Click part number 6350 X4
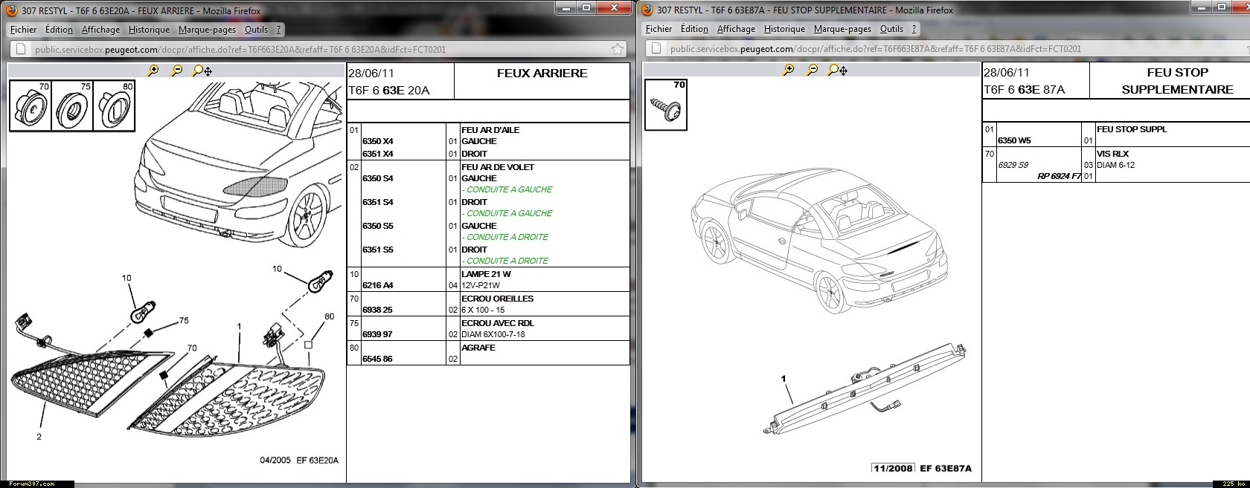 tap(377, 141)
